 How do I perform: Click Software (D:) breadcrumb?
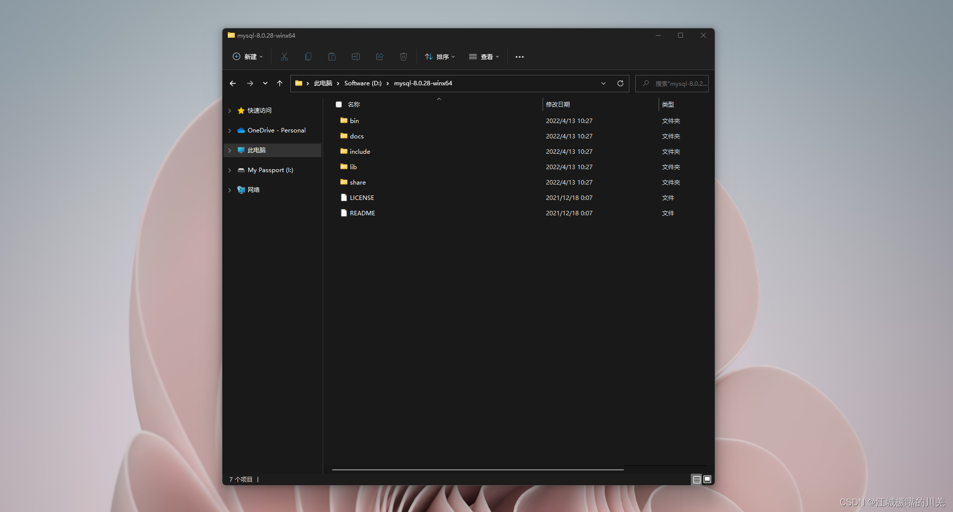363,83
